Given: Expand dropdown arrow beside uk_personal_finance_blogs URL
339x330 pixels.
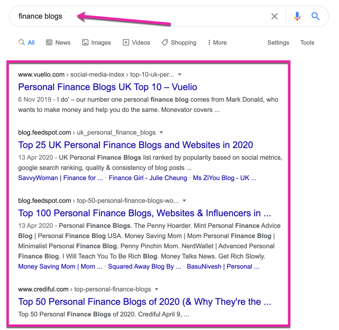Looking at the screenshot, I should 161,132.
